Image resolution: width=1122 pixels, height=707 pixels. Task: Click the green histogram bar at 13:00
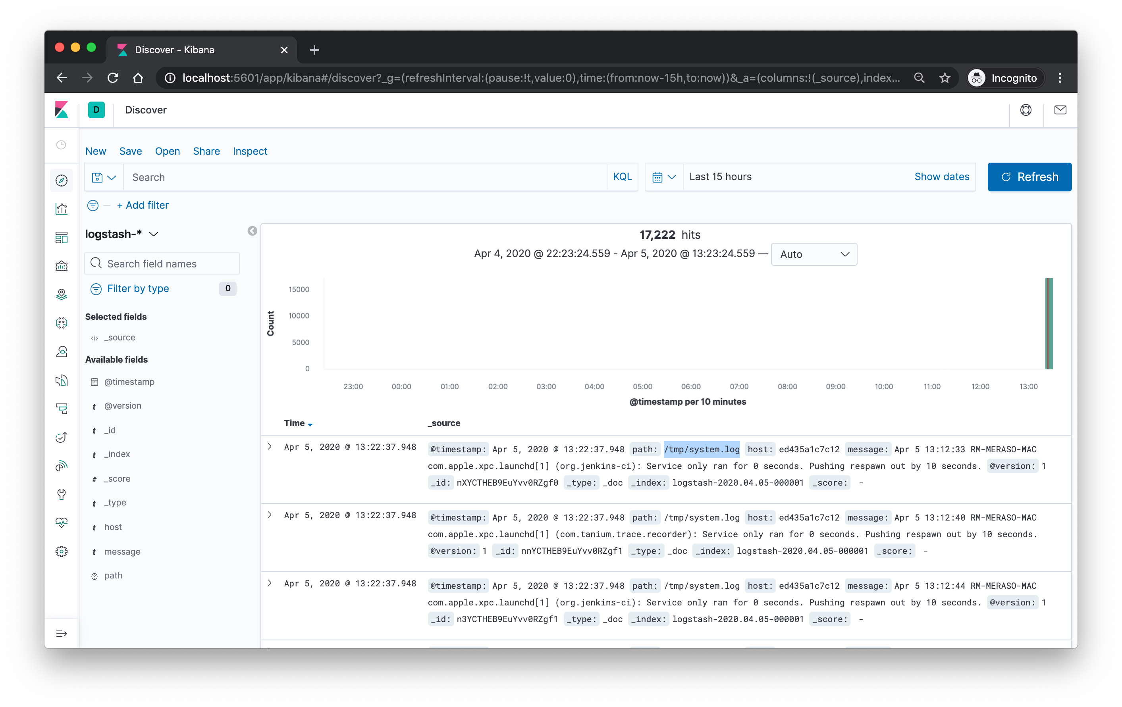click(x=1049, y=324)
